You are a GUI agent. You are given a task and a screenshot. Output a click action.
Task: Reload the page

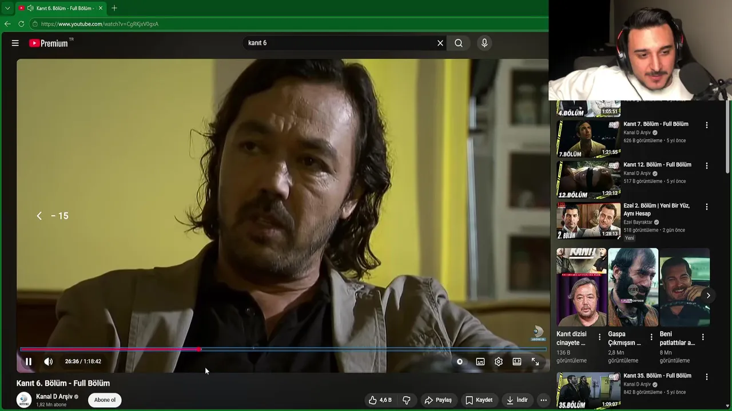coord(21,24)
